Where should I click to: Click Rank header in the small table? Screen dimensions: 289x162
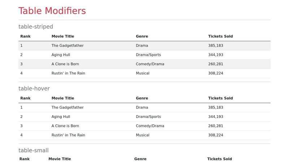coord(25,159)
